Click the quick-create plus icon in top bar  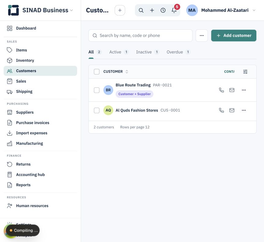click(152, 10)
